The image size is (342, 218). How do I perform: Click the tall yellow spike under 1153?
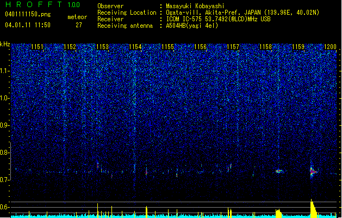97,210
